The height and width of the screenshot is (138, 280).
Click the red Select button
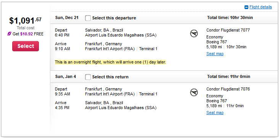tap(26, 46)
